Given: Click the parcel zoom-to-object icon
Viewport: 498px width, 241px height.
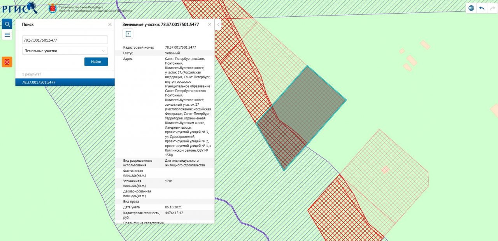Looking at the screenshot, I should point(128,34).
